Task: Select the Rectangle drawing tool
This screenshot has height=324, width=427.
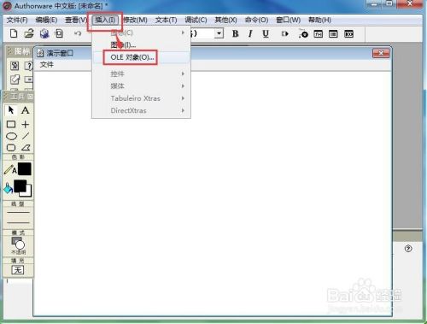Action: (11, 124)
